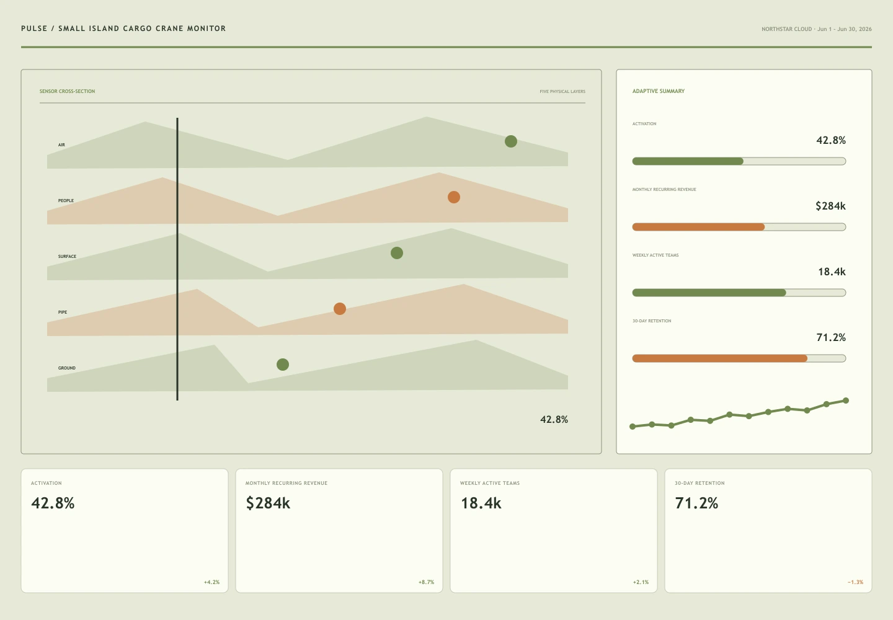
Task: Click the +4.2% change in Activation card
Action: pos(212,582)
